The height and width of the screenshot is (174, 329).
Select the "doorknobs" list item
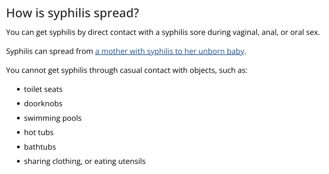point(43,104)
